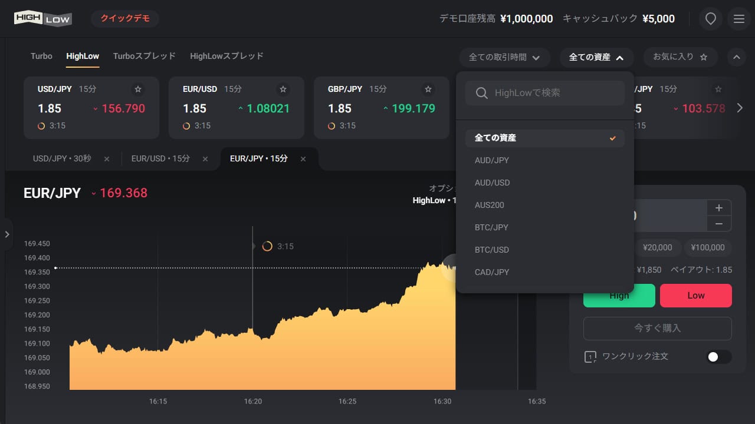Open the location pin icon in header
Viewport: 755px width, 424px height.
(711, 19)
